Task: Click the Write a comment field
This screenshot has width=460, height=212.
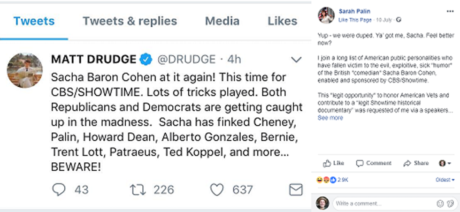Action: coord(383,204)
